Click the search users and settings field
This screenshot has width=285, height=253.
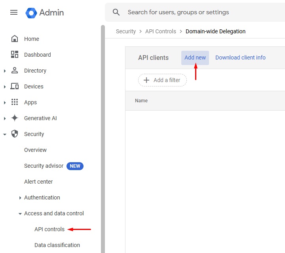pos(198,12)
